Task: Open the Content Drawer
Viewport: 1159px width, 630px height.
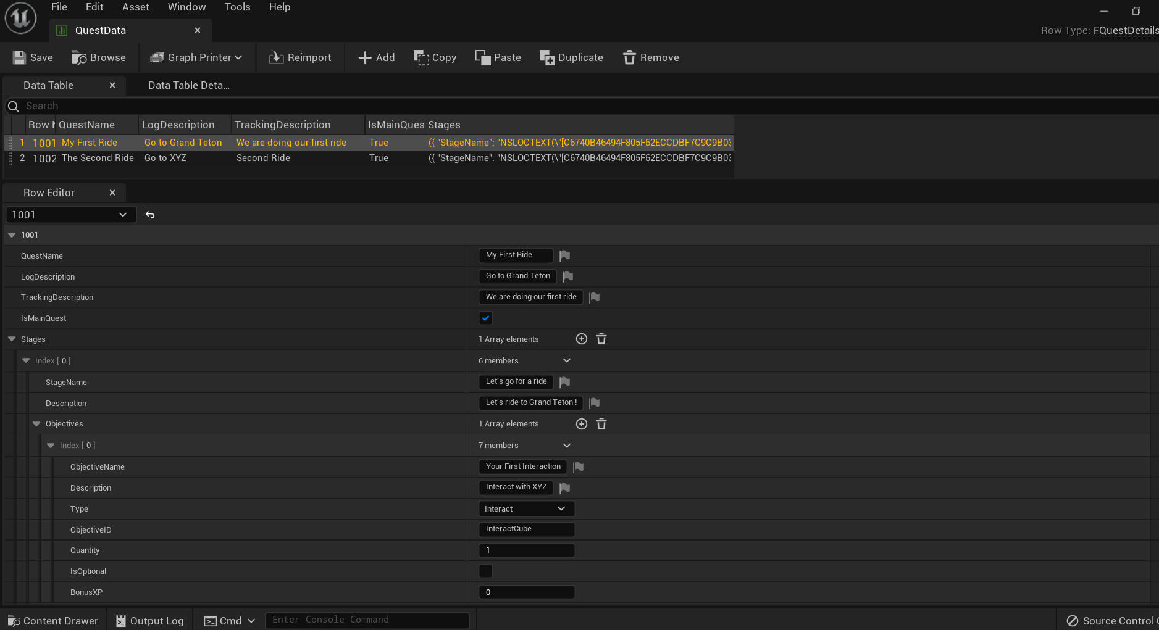Action: coord(53,621)
